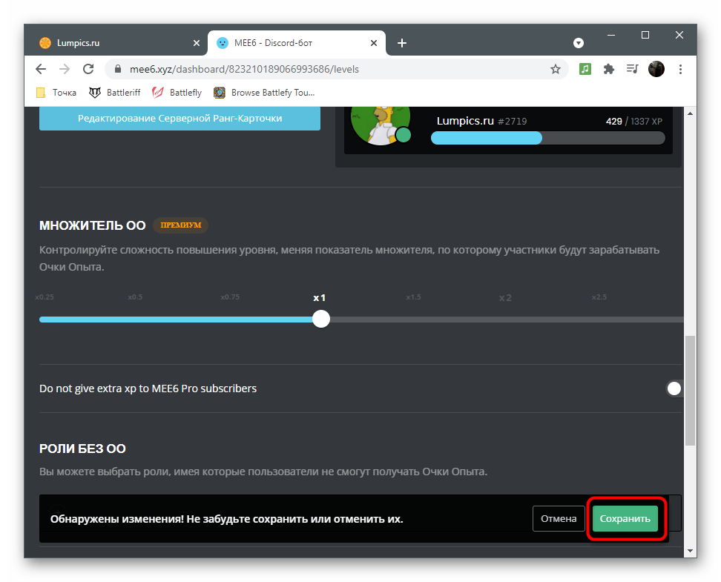Select the MEE6 Discord-бот tab

[289, 43]
